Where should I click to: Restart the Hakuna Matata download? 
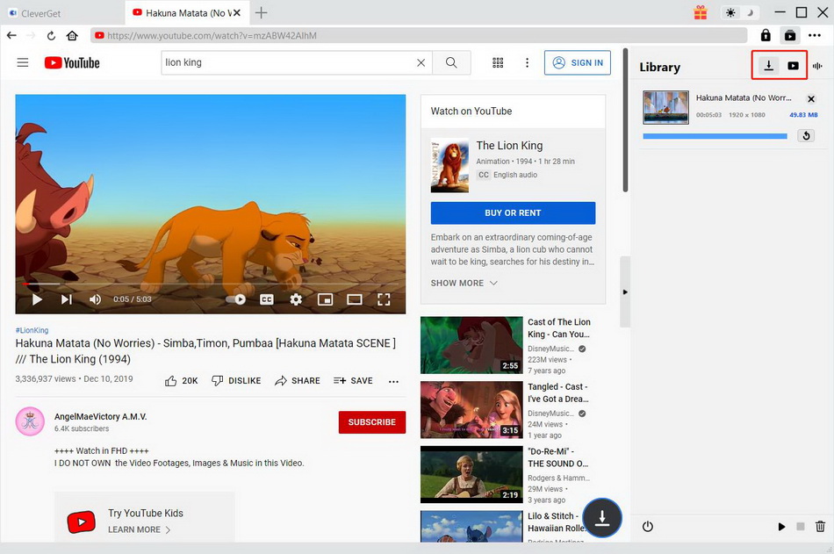[805, 135]
